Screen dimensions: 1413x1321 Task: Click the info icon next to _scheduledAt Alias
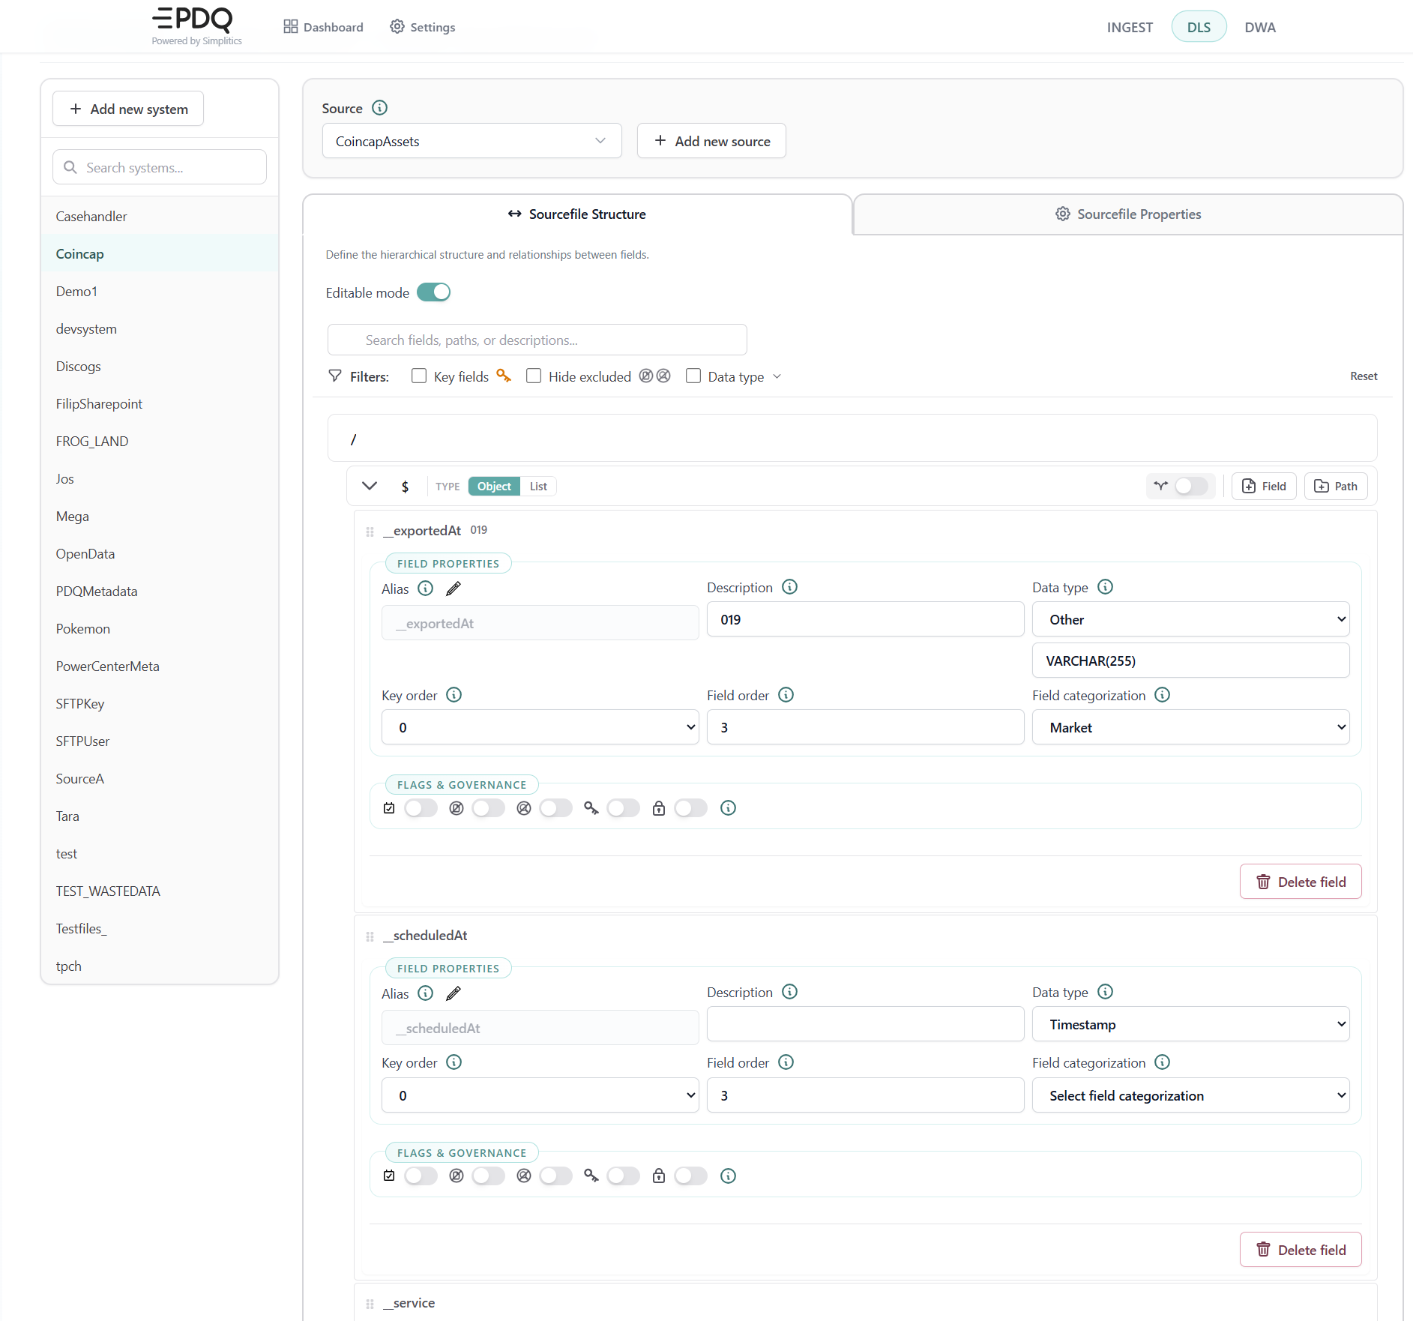[425, 993]
